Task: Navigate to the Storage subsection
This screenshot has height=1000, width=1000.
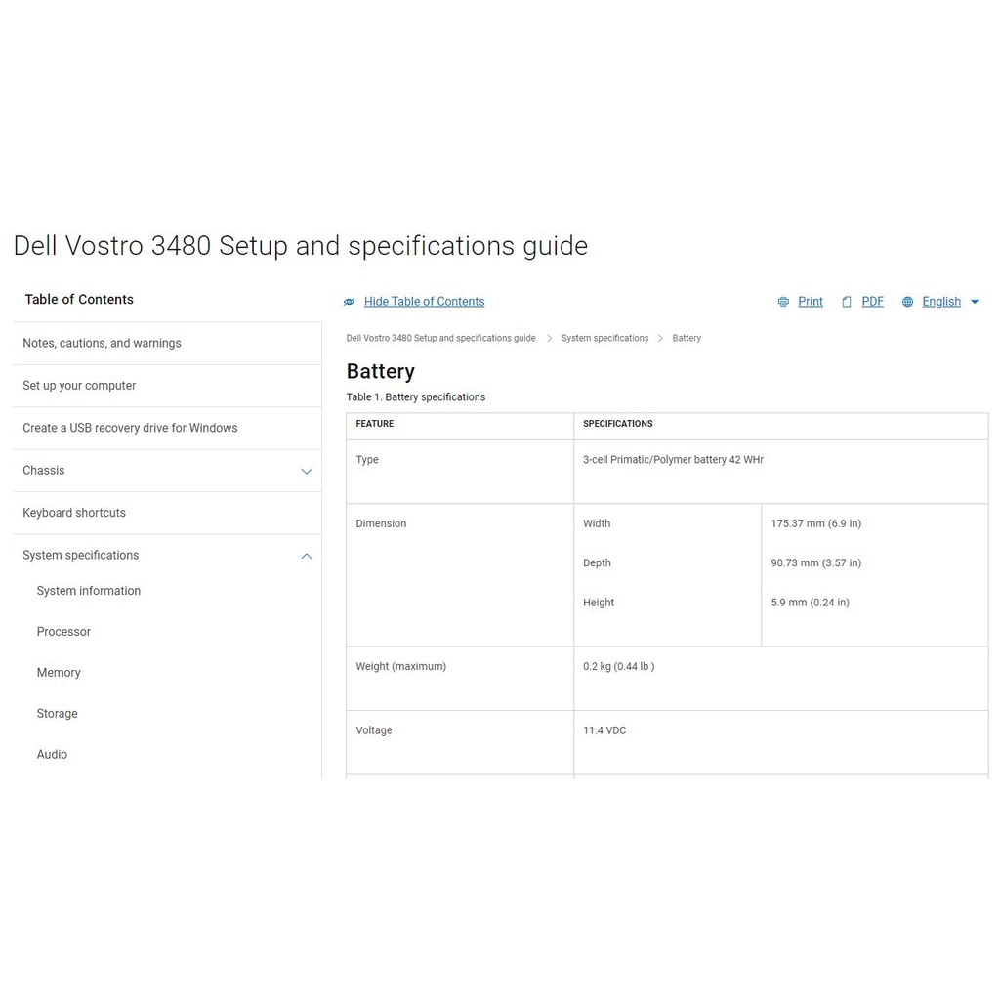Action: pyautogui.click(x=57, y=714)
